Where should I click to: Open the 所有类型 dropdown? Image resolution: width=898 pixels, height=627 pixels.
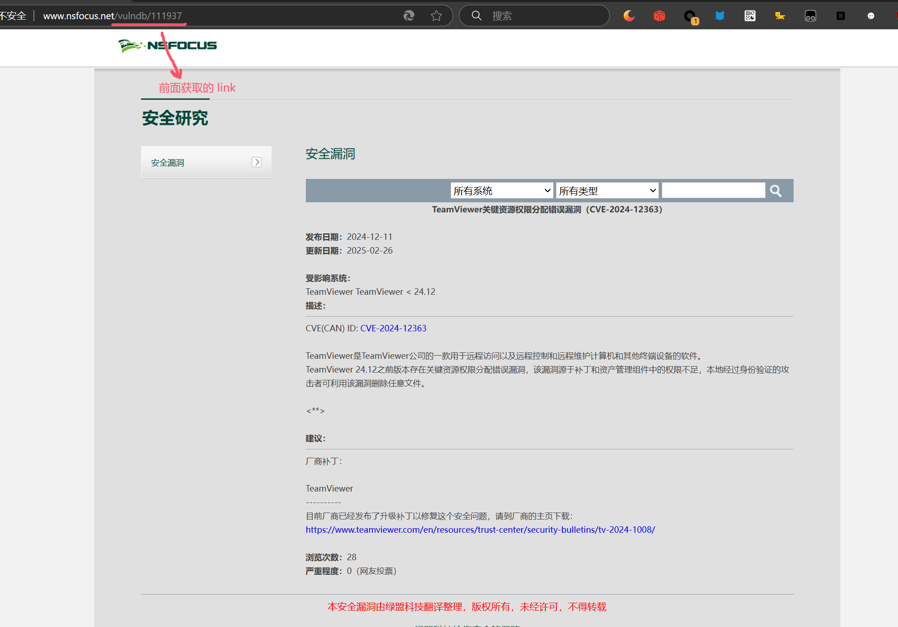(607, 191)
